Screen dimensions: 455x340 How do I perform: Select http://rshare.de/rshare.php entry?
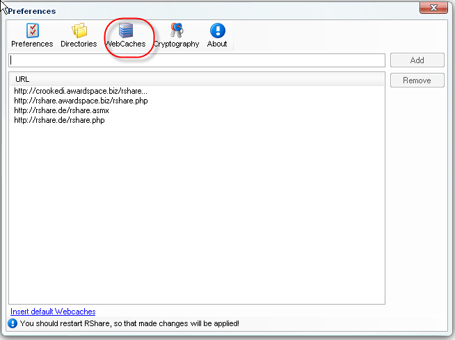[x=60, y=120]
